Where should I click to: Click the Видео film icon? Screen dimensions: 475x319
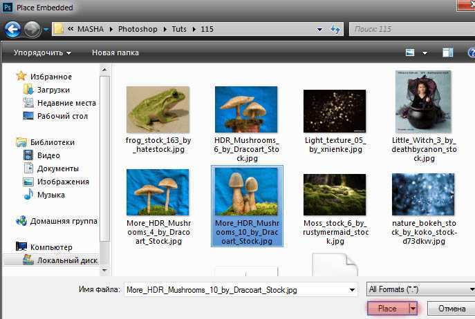click(x=28, y=155)
